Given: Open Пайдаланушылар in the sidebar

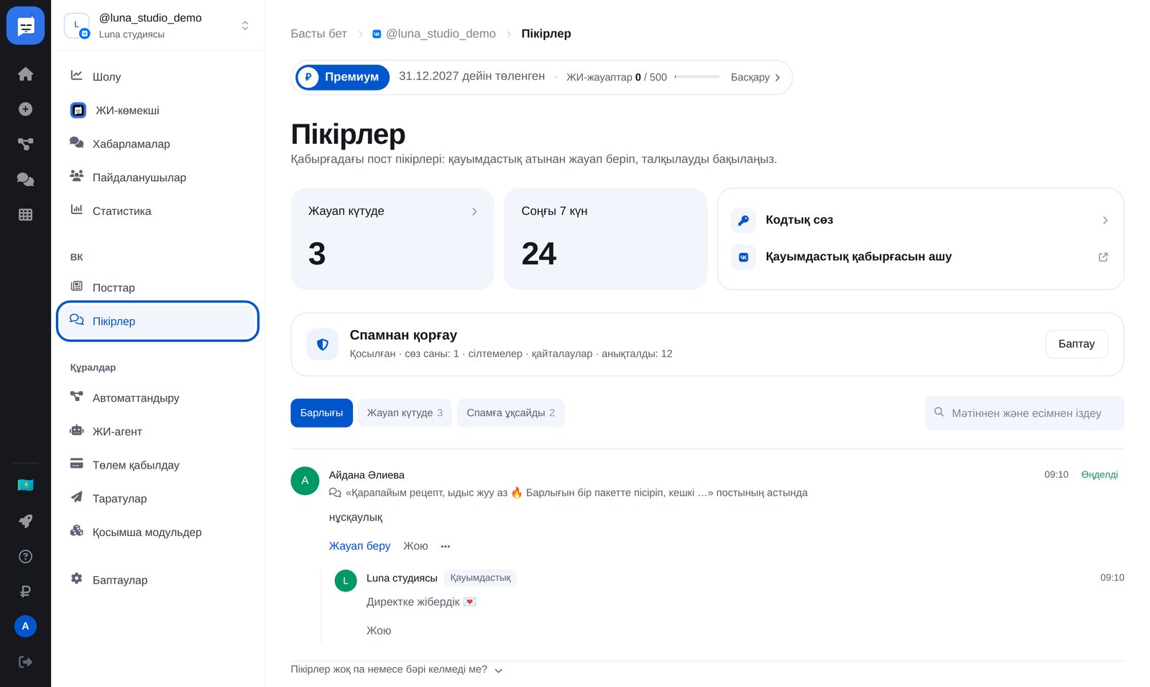Looking at the screenshot, I should [157, 177].
